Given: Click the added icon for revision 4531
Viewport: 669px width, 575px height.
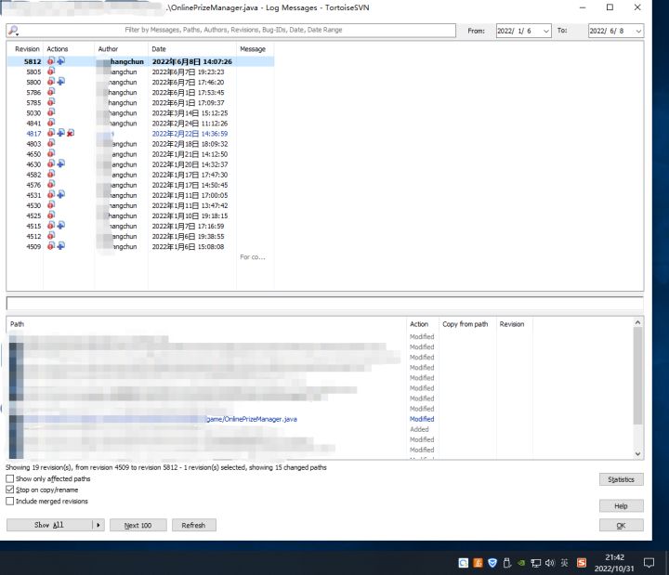Looking at the screenshot, I should coord(61,194).
